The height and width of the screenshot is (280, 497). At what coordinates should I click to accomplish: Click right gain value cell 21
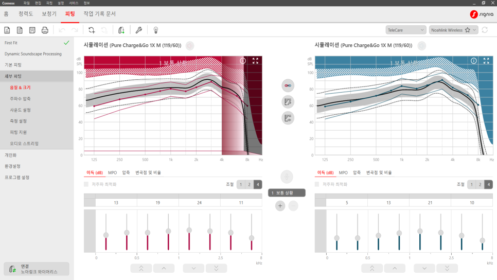(x=430, y=203)
